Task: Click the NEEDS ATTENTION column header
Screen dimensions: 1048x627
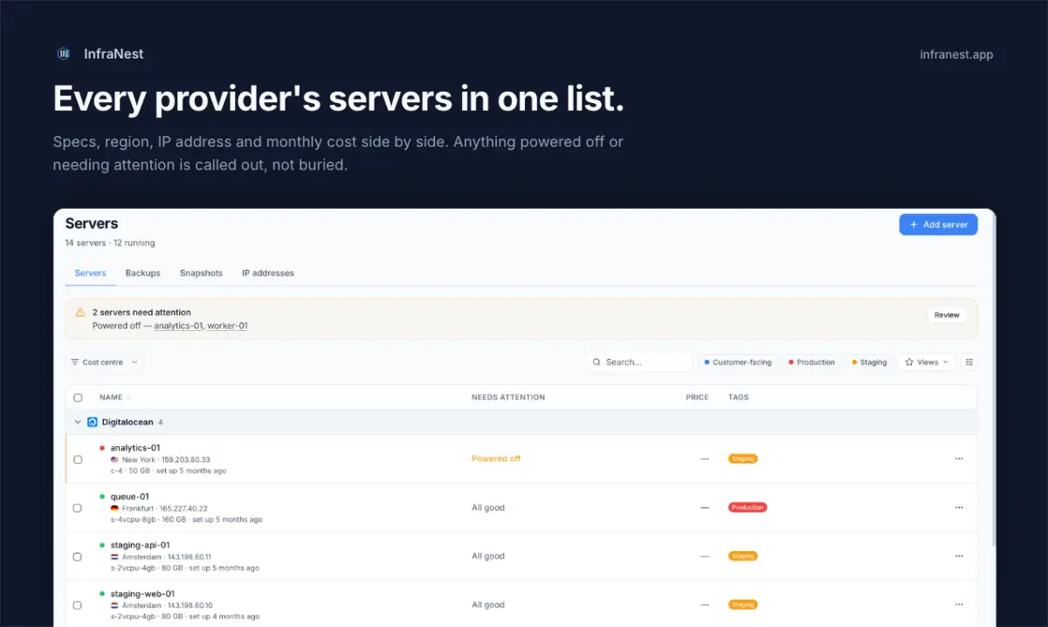Action: click(508, 397)
